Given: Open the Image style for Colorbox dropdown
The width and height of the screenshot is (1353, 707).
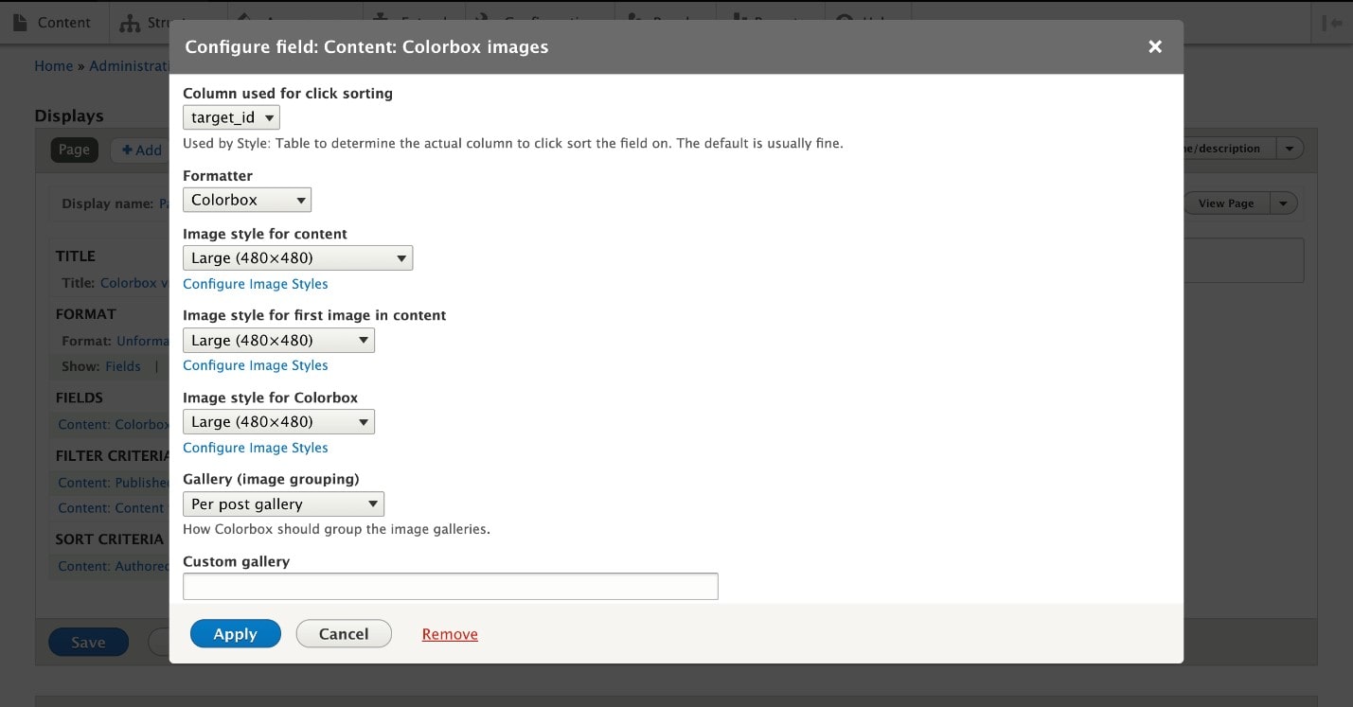Looking at the screenshot, I should (x=278, y=422).
